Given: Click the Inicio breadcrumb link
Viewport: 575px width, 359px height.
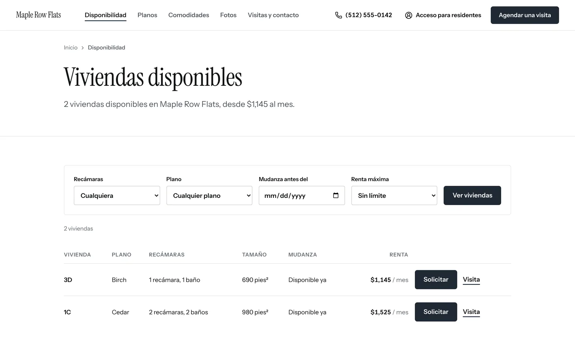Looking at the screenshot, I should (x=71, y=47).
